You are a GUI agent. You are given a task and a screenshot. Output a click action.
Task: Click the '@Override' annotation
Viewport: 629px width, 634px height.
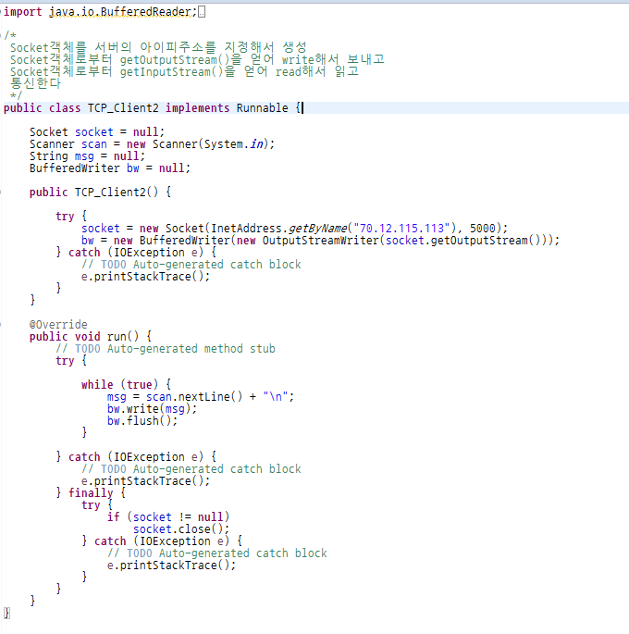58,325
